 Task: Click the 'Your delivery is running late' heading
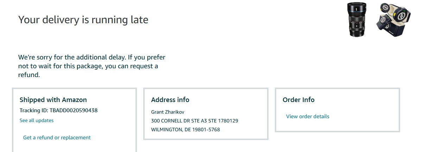tap(83, 20)
